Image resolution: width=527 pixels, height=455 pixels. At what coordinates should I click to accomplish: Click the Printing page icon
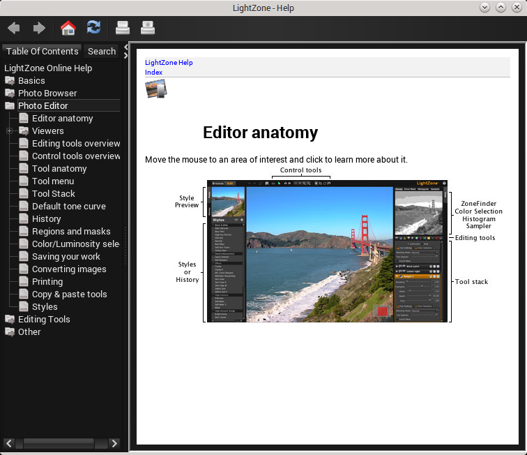24,282
